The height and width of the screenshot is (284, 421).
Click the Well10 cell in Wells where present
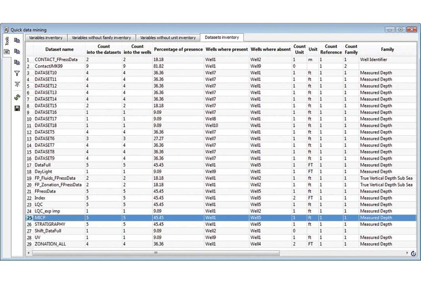tap(227, 125)
